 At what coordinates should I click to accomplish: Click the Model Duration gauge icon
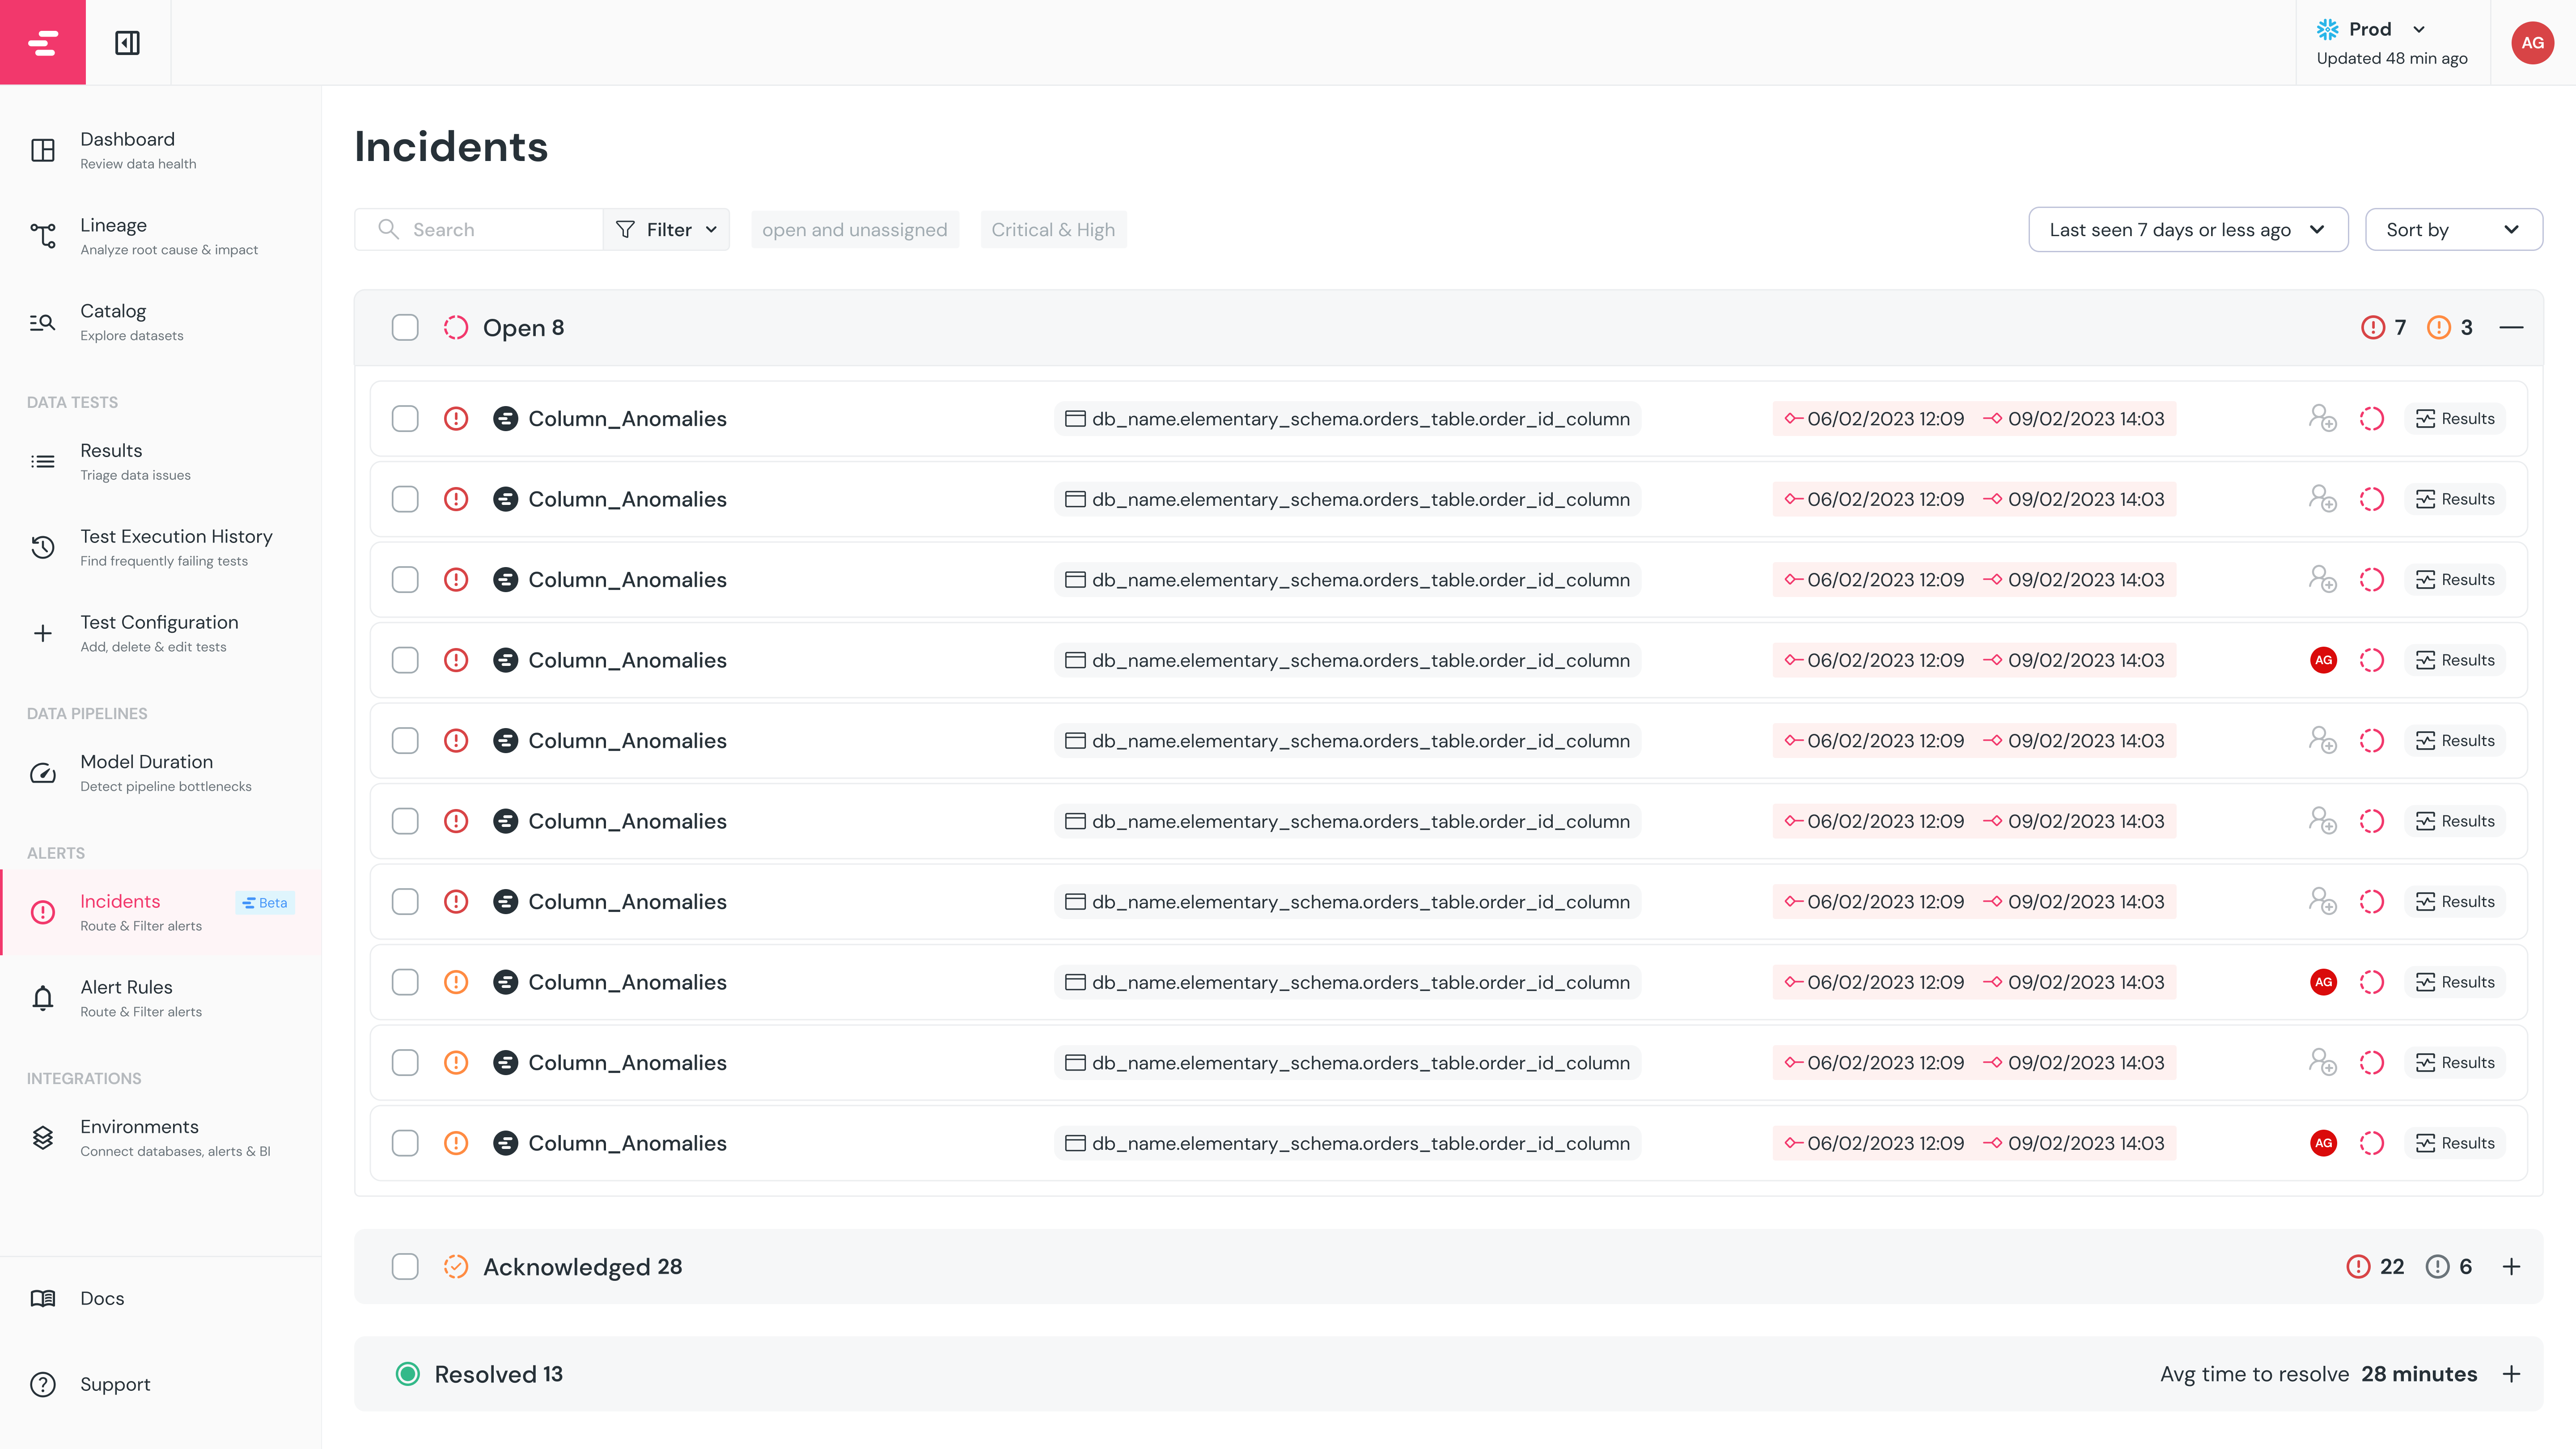pyautogui.click(x=43, y=773)
